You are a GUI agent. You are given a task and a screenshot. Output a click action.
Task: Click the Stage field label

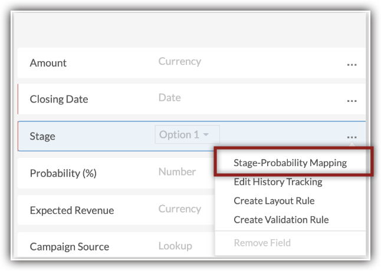click(42, 136)
